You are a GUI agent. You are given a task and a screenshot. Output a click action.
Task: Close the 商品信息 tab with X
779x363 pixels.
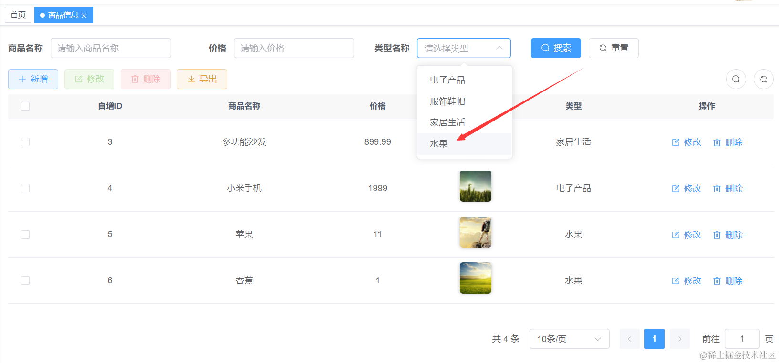84,16
